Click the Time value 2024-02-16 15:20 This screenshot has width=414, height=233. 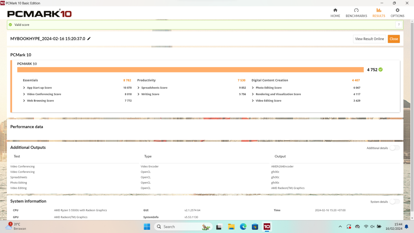(330, 210)
